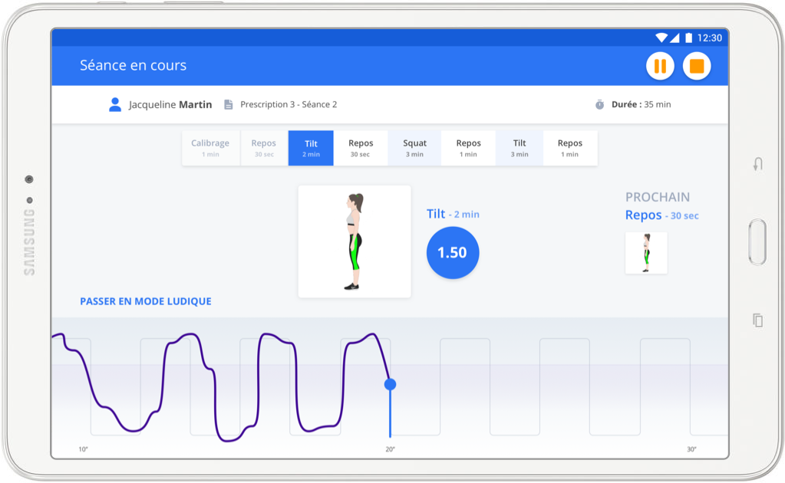The width and height of the screenshot is (785, 483).
Task: Select the Calibrage 1 min step
Action: pos(209,148)
